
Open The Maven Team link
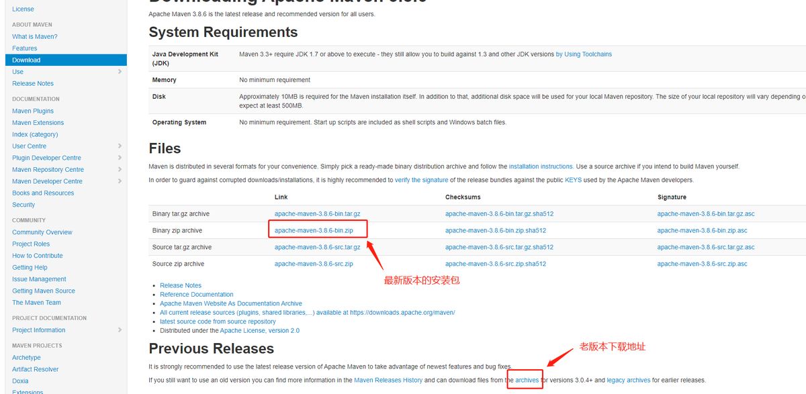36,303
